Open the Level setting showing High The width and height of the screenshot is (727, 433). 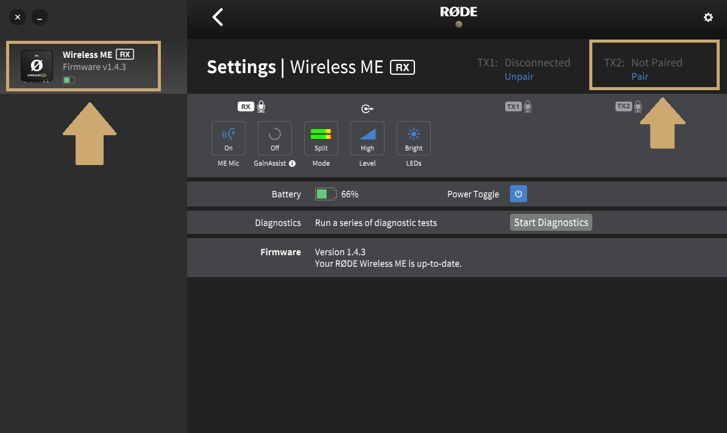pos(367,138)
